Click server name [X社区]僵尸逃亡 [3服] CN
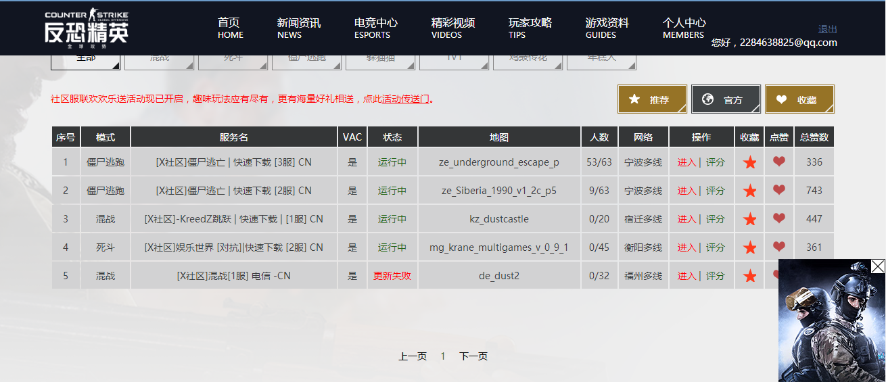This screenshot has width=886, height=382. tap(234, 162)
